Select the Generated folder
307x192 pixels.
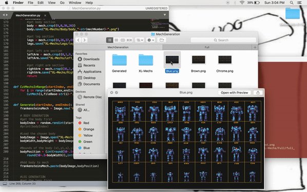119,60
